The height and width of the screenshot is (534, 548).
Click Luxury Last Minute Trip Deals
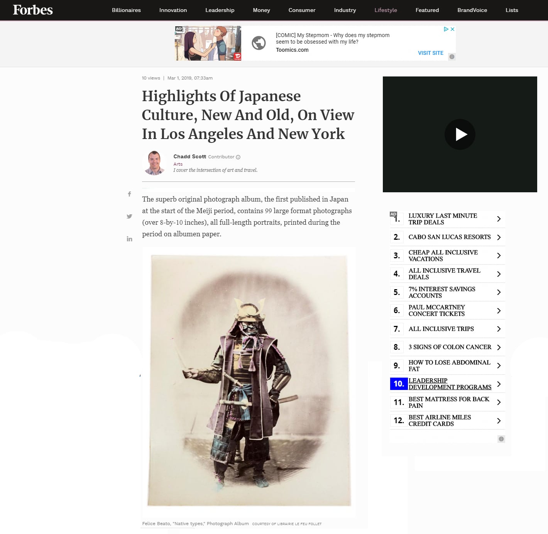443,219
